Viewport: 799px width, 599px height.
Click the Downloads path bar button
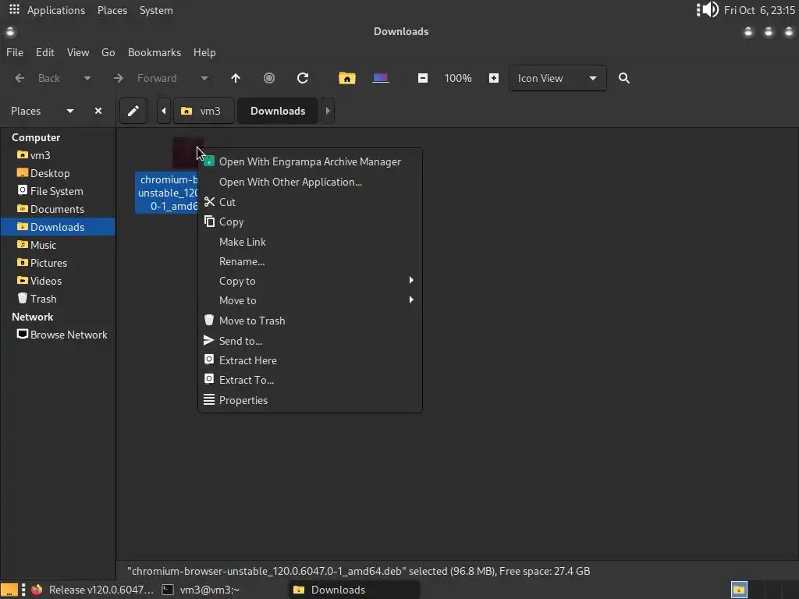pos(278,111)
